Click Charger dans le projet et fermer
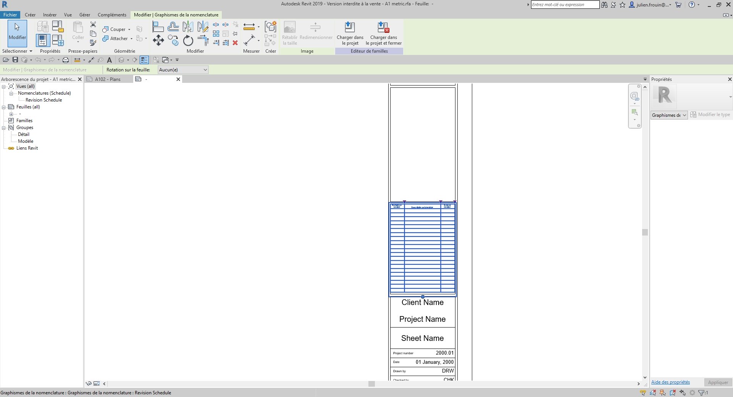Screen dimensions: 733x397 (x=383, y=27)
